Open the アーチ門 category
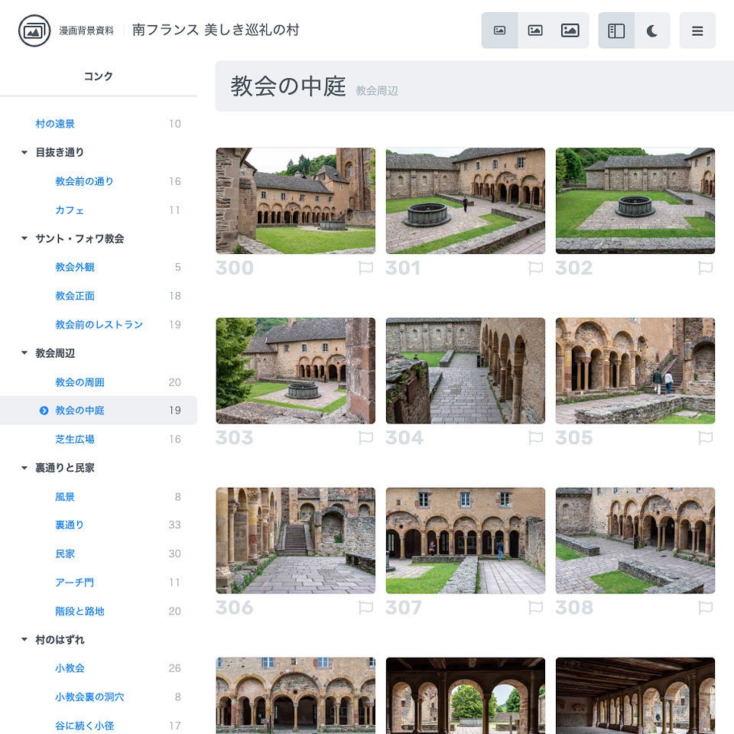Viewport: 734px width, 734px height. 75,583
